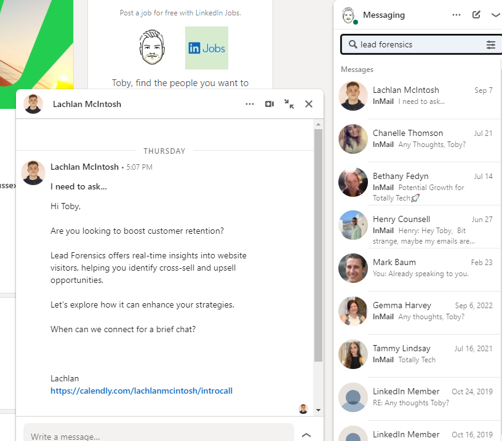Click Bethany Fedyn's profile photo
Viewport: 502px width, 441px height.
(353, 182)
